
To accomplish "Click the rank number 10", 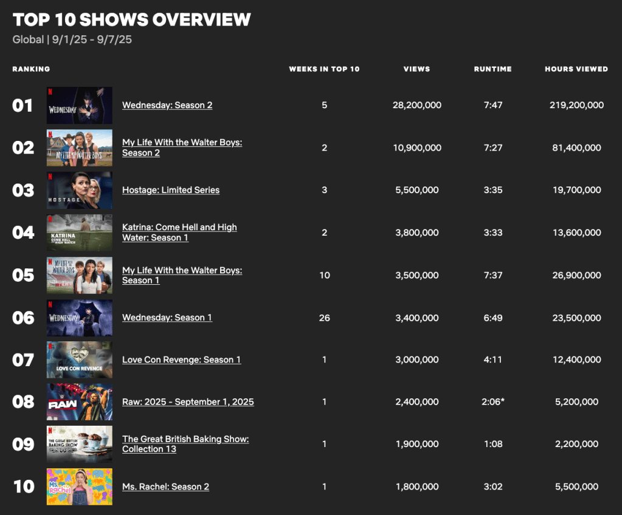I will (x=24, y=486).
